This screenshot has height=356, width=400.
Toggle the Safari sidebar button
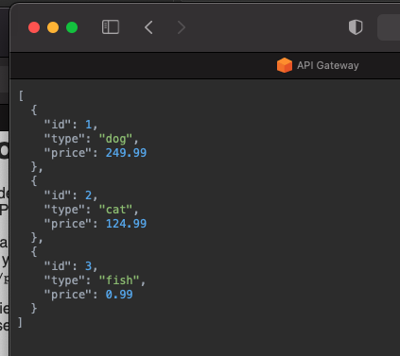[x=111, y=27]
